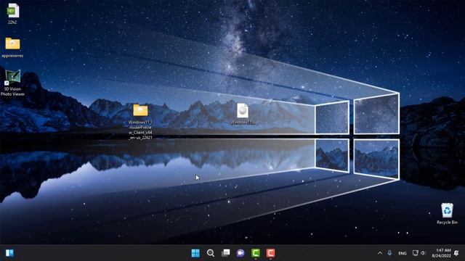Viewport: 465px width, 261px height.
Task: Click the volume speaker tray icon
Action: click(x=423, y=253)
